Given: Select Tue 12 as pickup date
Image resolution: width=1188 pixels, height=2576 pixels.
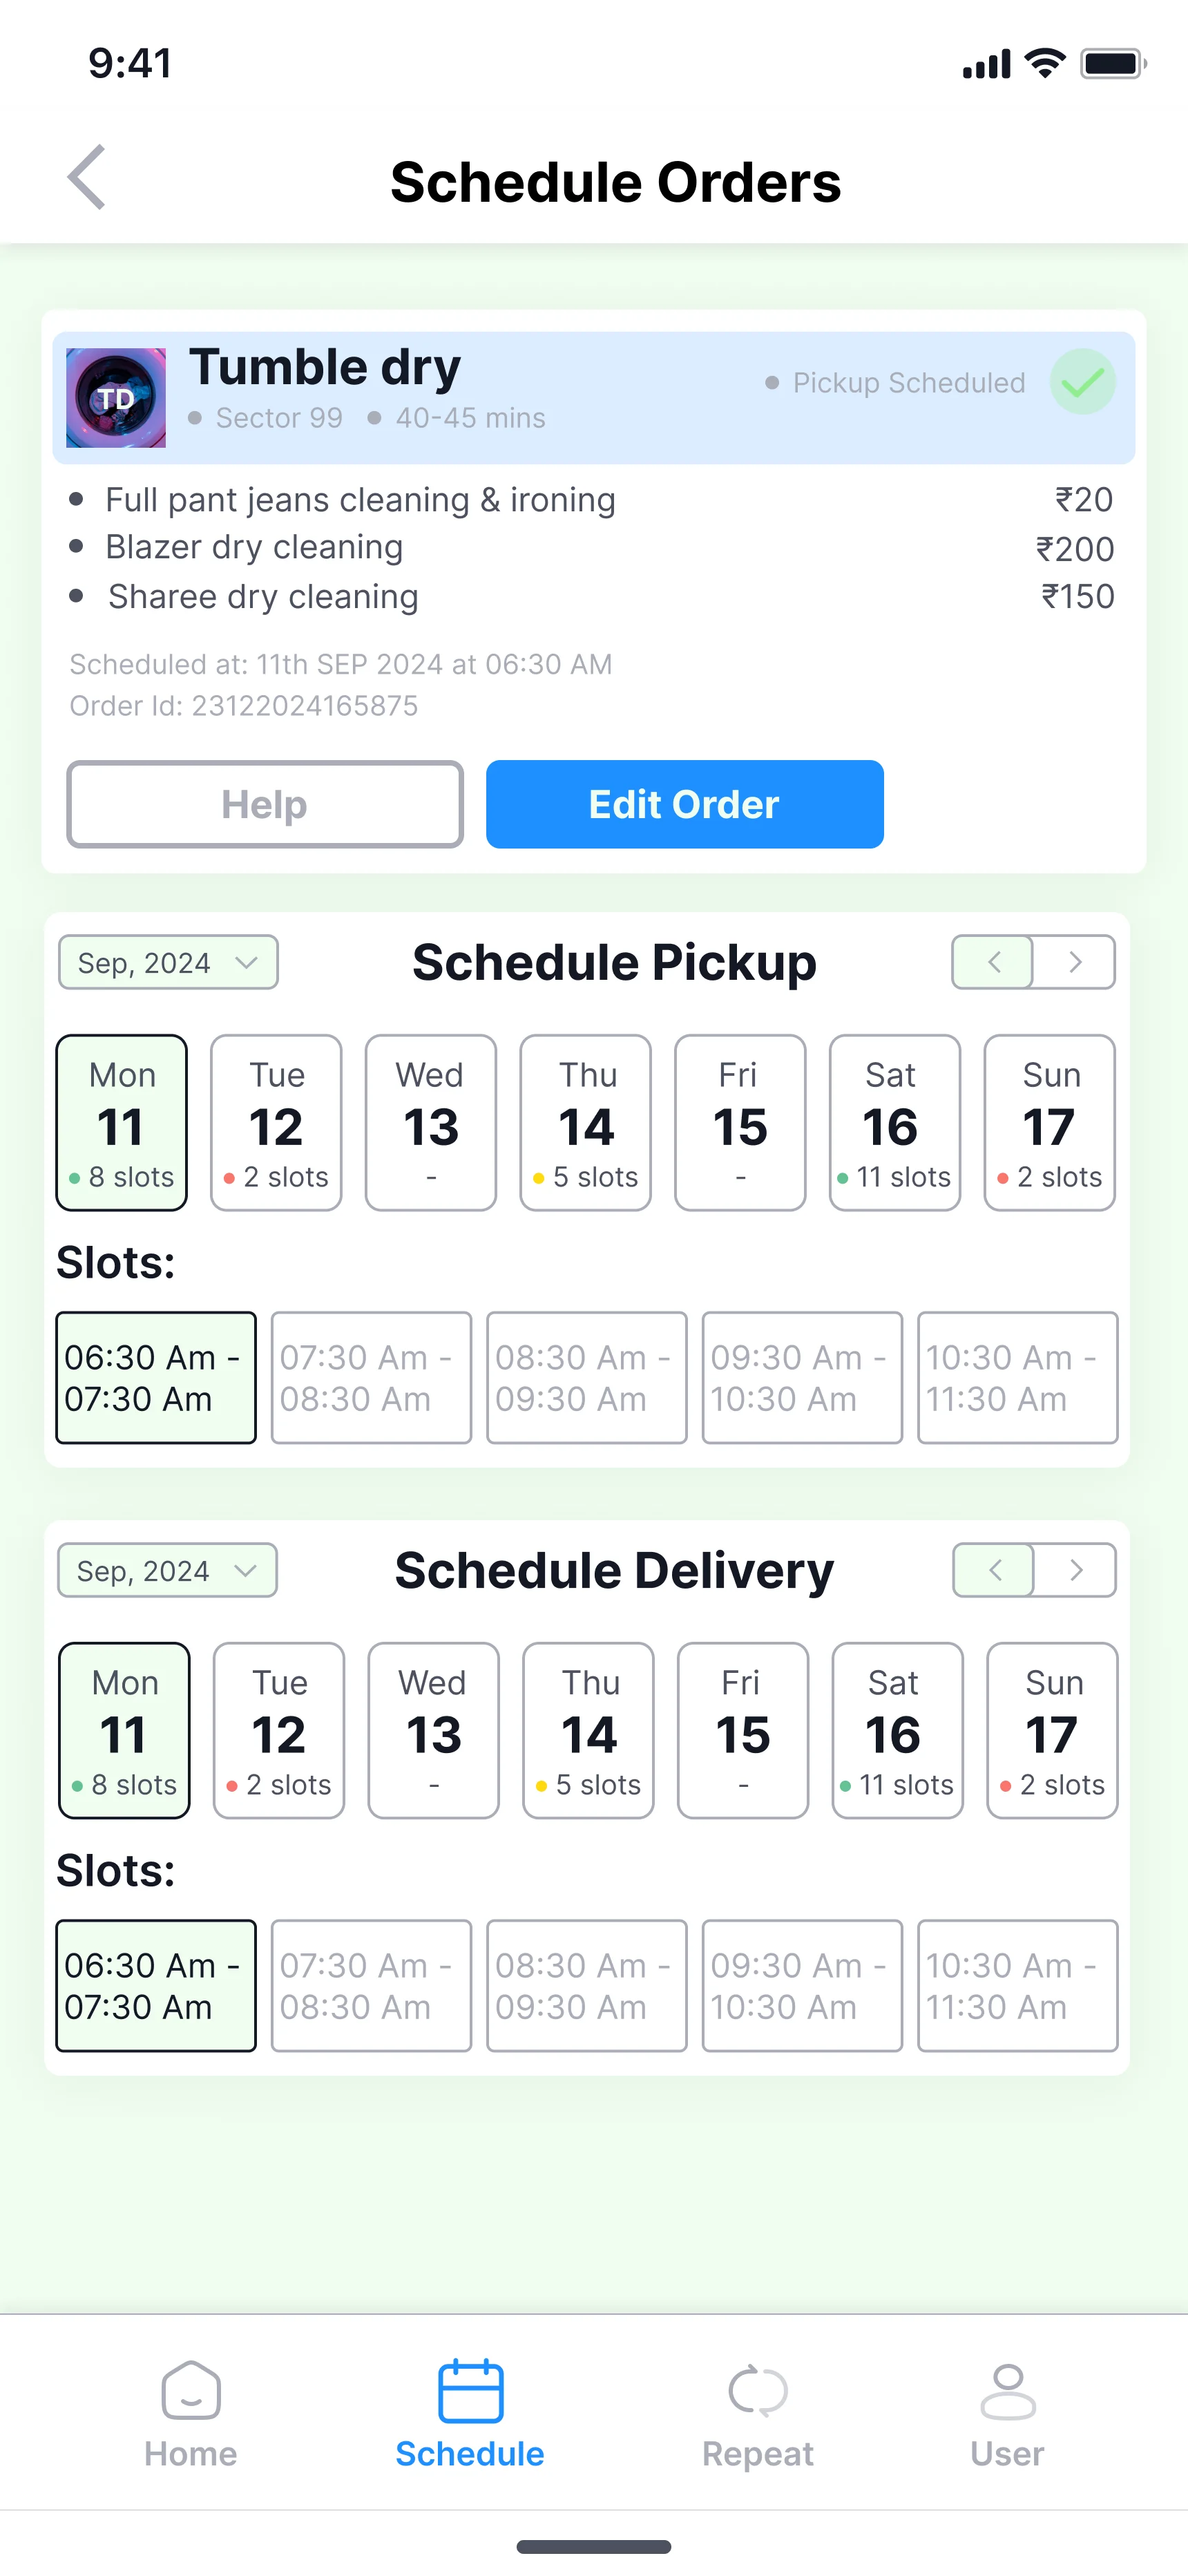Looking at the screenshot, I should tap(276, 1123).
